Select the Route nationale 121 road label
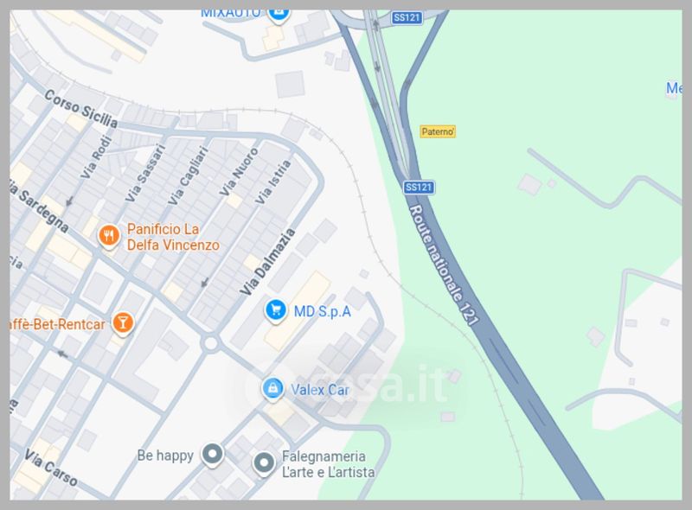This screenshot has height=510, width=692. click(x=444, y=265)
